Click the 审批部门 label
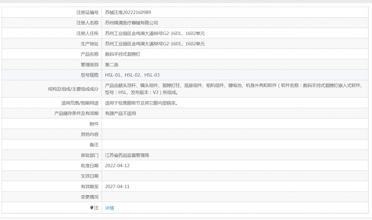The height and width of the screenshot is (220, 372). (90, 155)
